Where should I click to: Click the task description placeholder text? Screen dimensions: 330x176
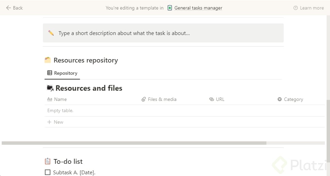[124, 33]
